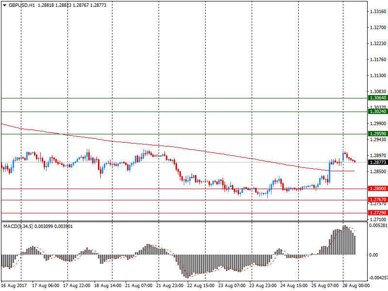The image size is (388, 291).
Task: Select the 1.27670 red support label
Action: [378, 200]
